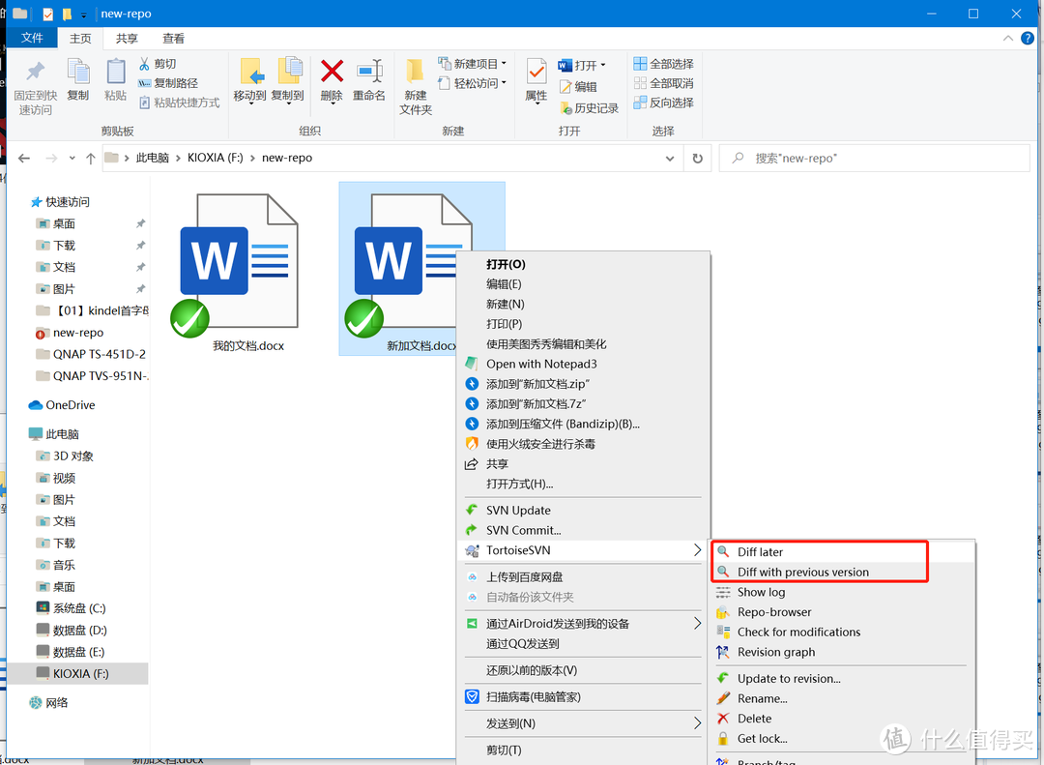Switch to the 文件 ribbon tab
The image size is (1044, 765).
click(x=32, y=38)
